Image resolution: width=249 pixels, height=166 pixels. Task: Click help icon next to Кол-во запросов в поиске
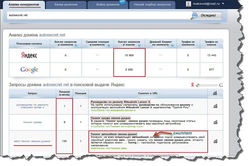[x=139, y=45]
